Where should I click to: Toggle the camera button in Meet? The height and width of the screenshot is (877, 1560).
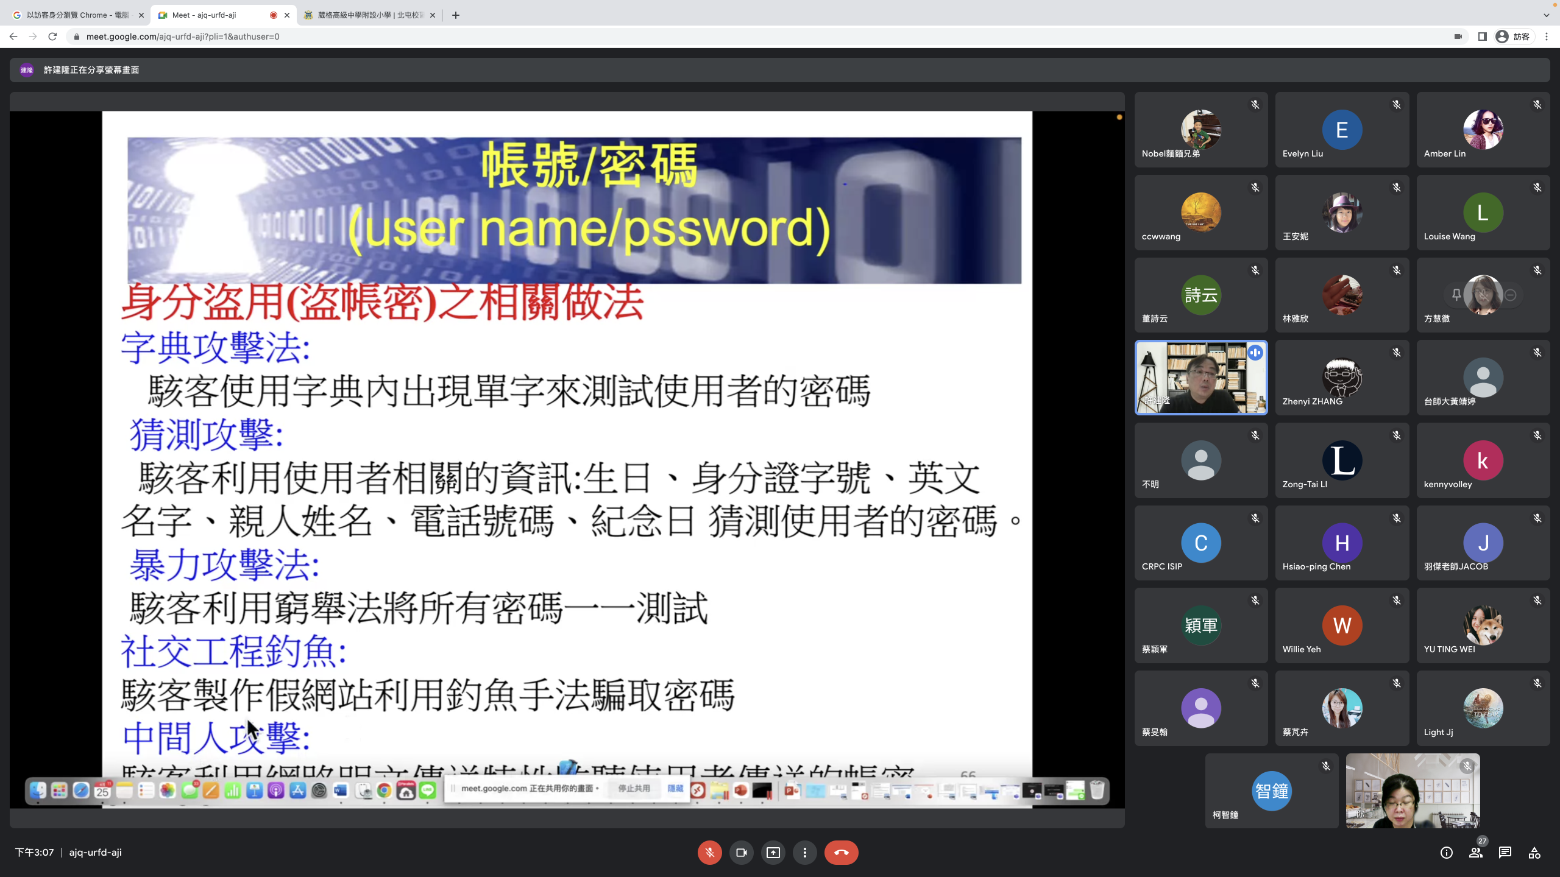pos(741,853)
